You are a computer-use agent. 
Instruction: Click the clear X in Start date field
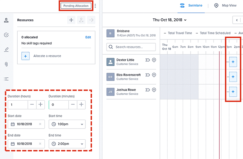[x=40, y=124]
